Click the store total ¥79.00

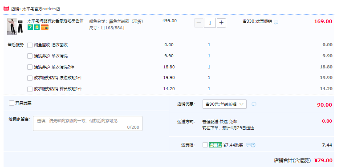323,160
